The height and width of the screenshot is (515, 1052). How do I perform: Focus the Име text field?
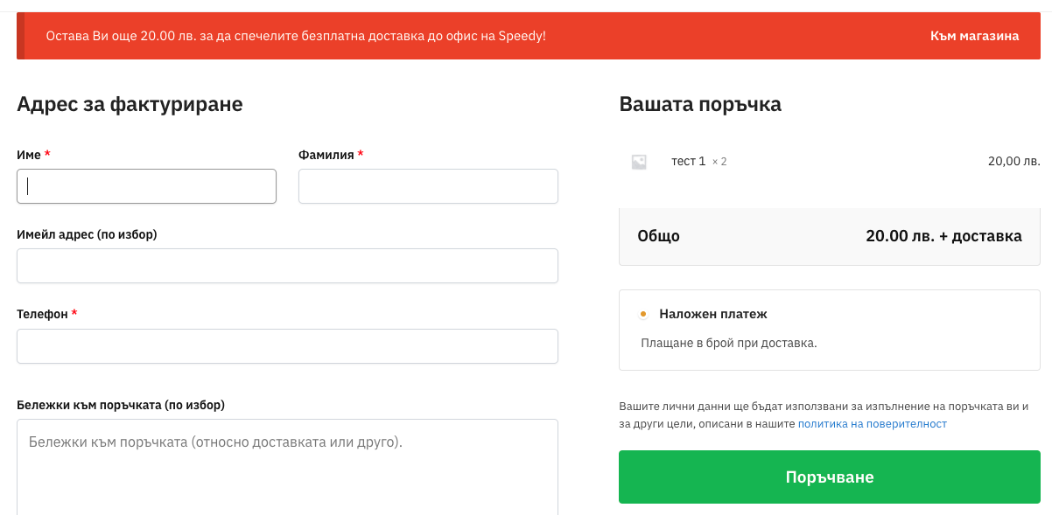click(x=146, y=186)
